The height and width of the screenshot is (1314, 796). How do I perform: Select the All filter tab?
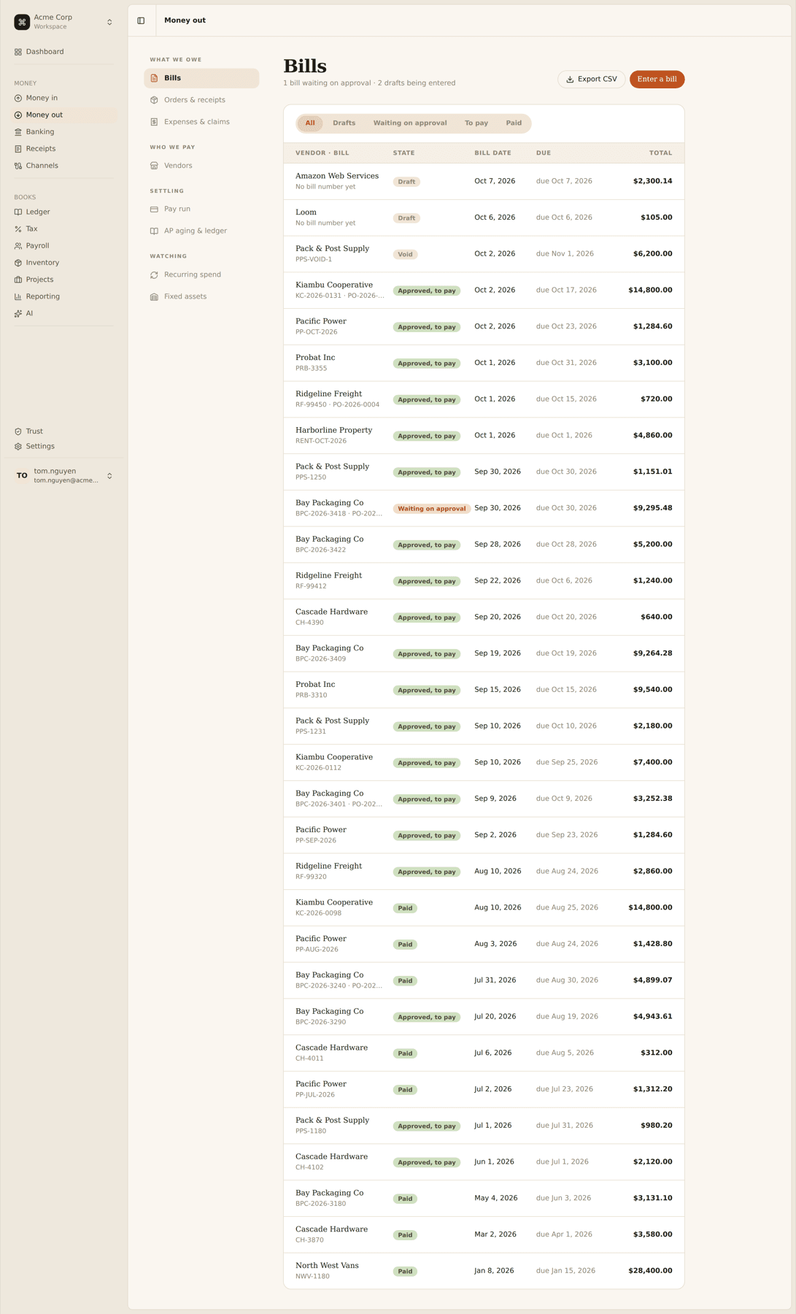click(x=310, y=123)
